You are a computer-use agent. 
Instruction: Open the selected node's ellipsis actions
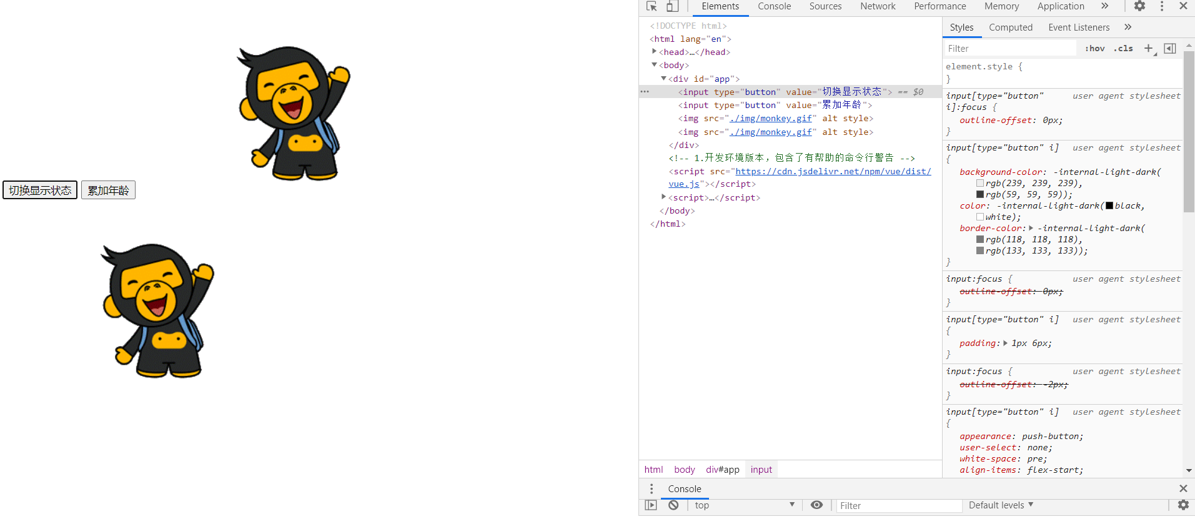645,92
